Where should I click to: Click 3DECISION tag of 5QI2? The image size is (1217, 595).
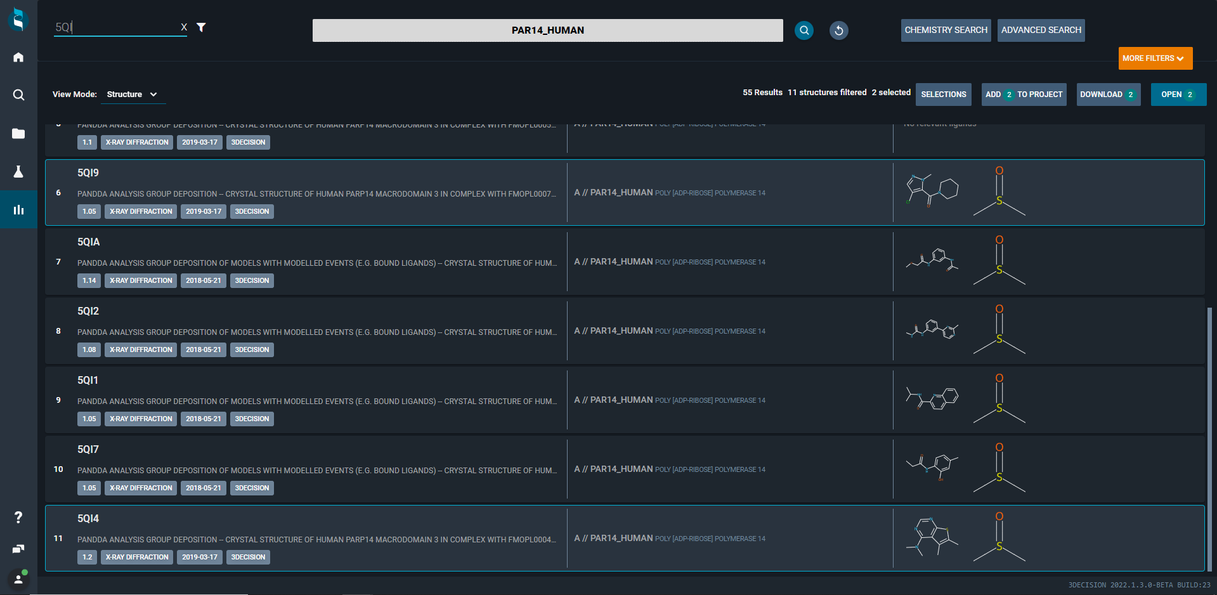point(252,350)
